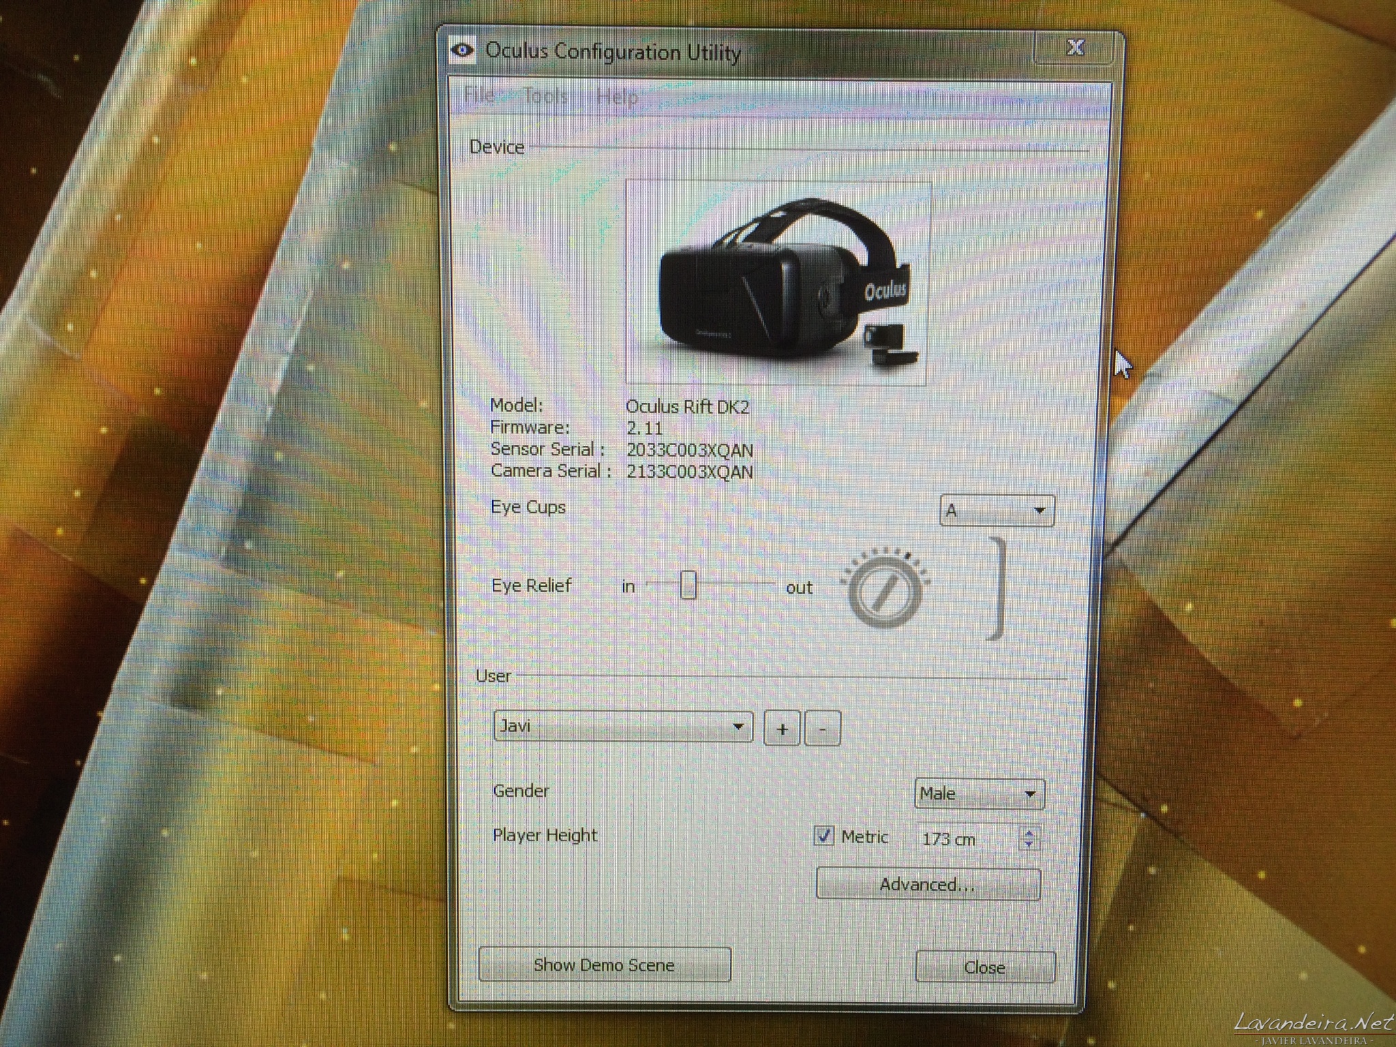This screenshot has width=1396, height=1047.
Task: Click the Show Demo Scene button
Action: [x=605, y=965]
